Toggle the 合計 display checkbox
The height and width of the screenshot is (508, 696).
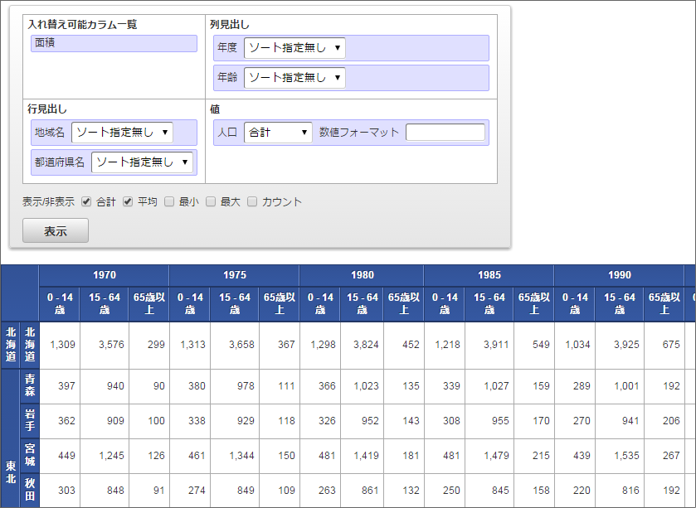(x=86, y=201)
